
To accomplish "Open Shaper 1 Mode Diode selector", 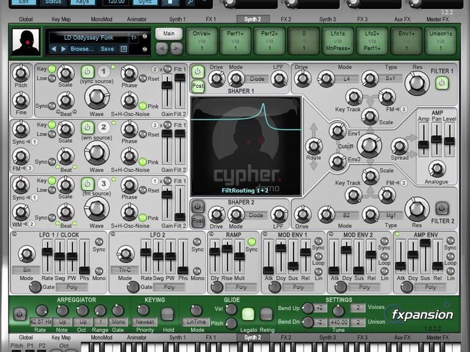I will tap(257, 79).
